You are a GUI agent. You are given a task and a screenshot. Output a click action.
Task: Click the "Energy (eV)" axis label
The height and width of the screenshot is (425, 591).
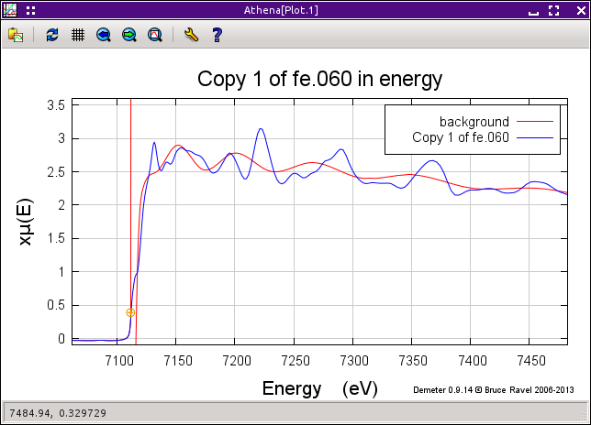(319, 388)
